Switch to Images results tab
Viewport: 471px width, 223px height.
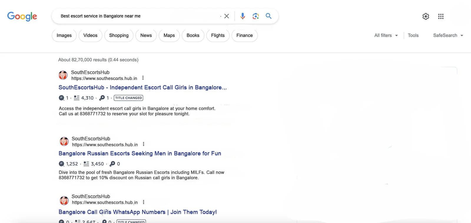pyautogui.click(x=64, y=35)
